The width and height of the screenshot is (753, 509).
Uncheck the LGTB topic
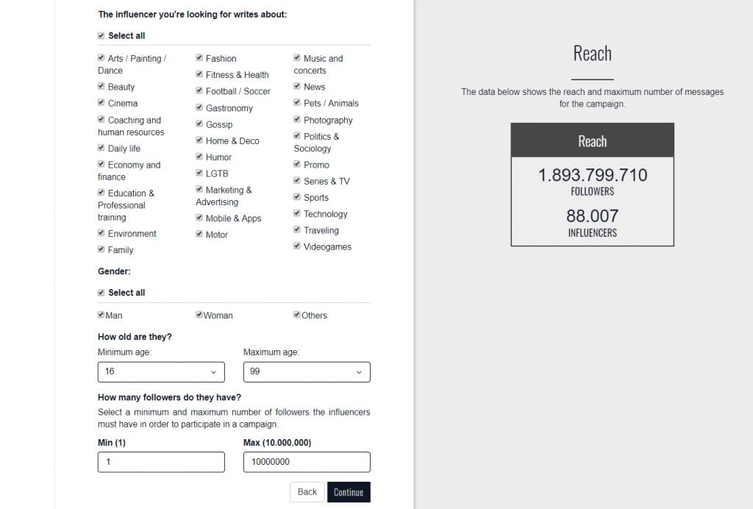[x=199, y=172]
